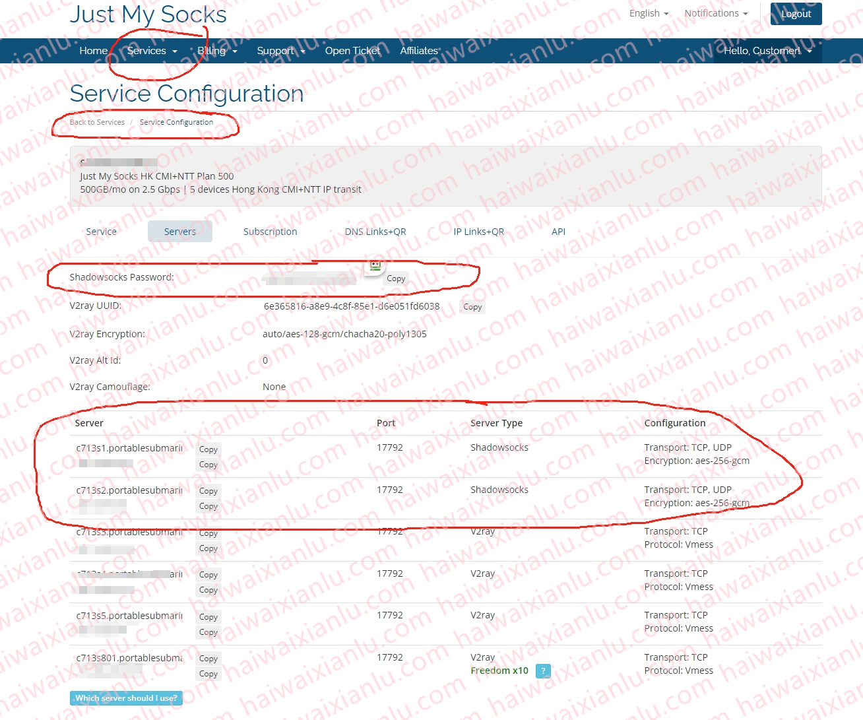Copy the IP address below c713s801 hostname

click(x=208, y=674)
